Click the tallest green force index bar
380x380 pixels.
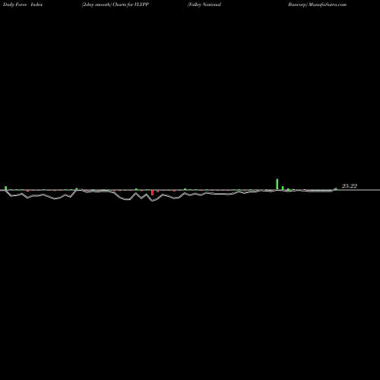click(277, 184)
